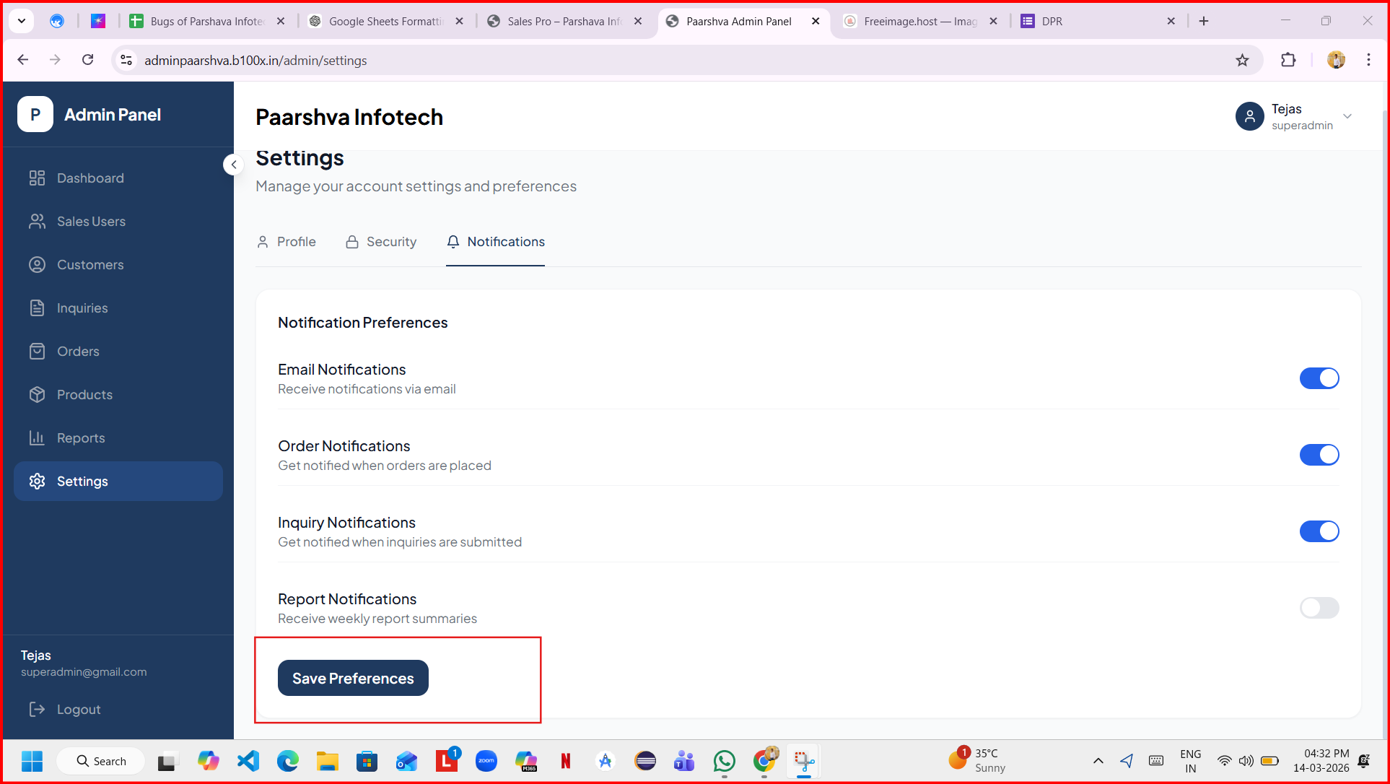
Task: Open Netflix from the taskbar
Action: click(566, 761)
